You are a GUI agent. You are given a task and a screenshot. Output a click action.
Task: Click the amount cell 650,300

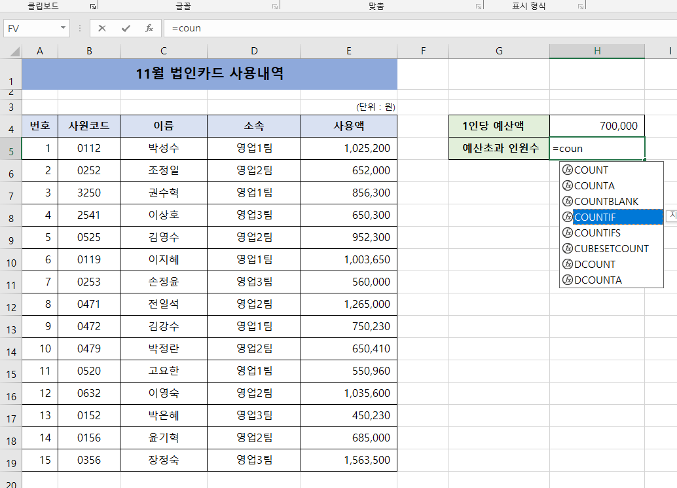pos(349,215)
